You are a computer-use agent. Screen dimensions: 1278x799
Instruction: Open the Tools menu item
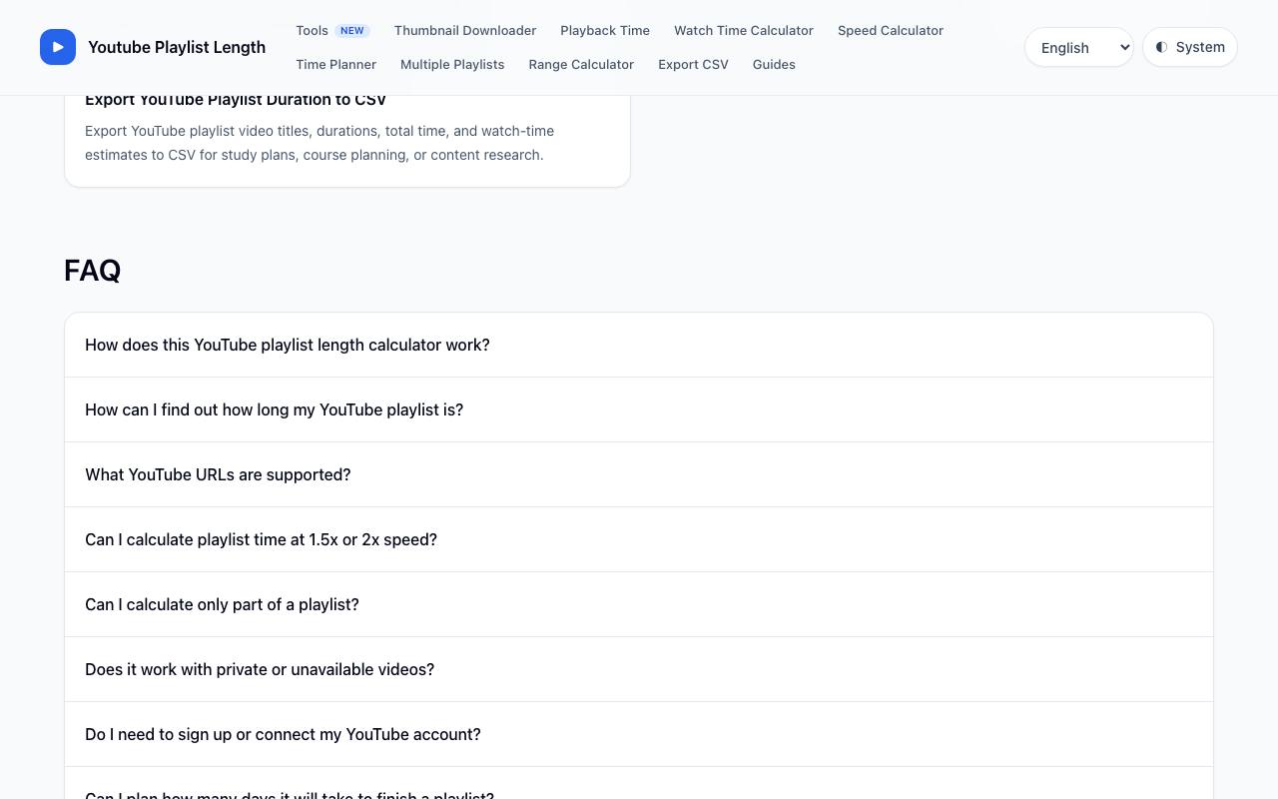coord(332,30)
